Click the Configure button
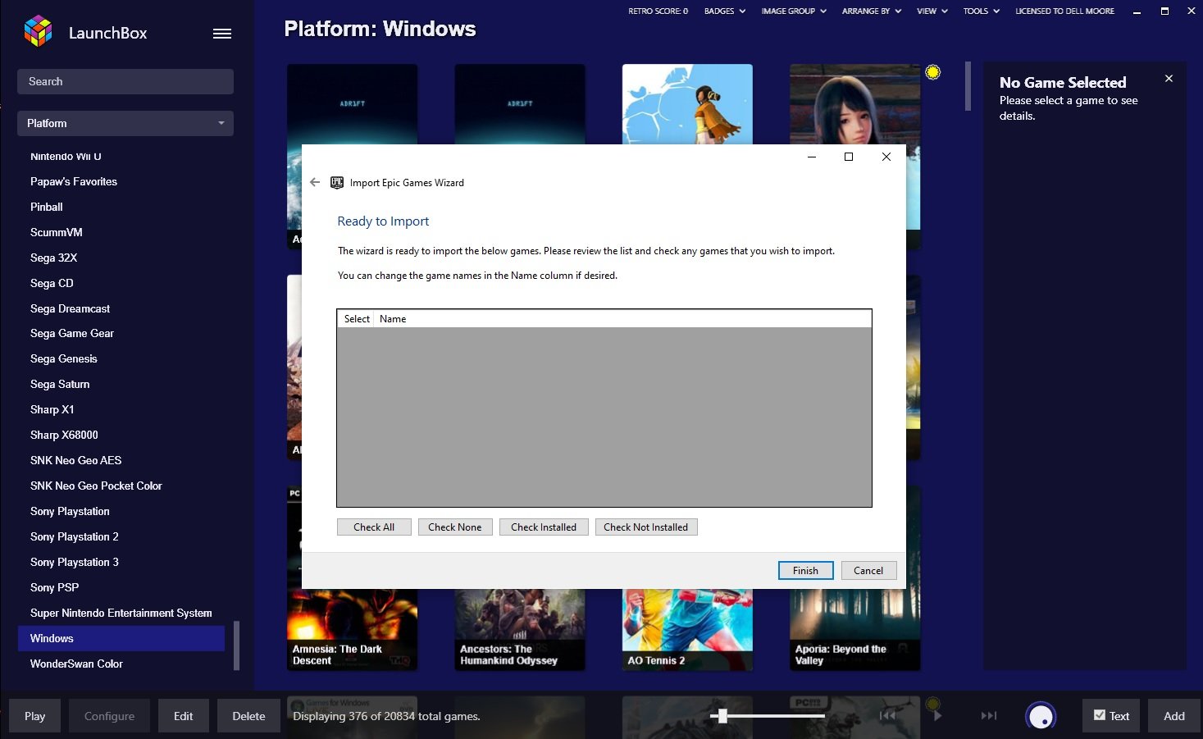Image resolution: width=1203 pixels, height=739 pixels. (109, 716)
